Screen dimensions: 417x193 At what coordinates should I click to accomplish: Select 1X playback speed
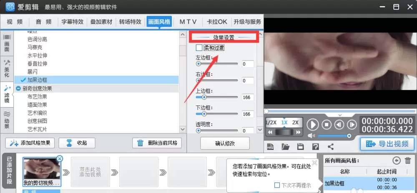click(284, 123)
